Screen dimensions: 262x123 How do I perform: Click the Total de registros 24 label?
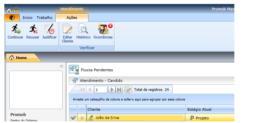(x=151, y=90)
